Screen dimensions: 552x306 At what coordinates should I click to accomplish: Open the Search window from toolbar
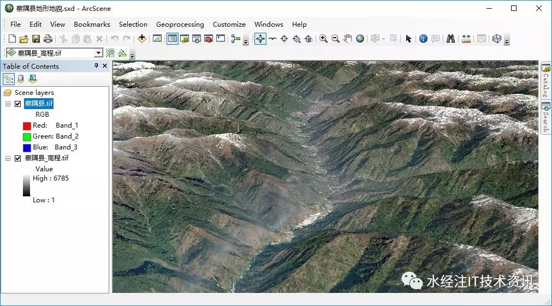pyautogui.click(x=197, y=39)
